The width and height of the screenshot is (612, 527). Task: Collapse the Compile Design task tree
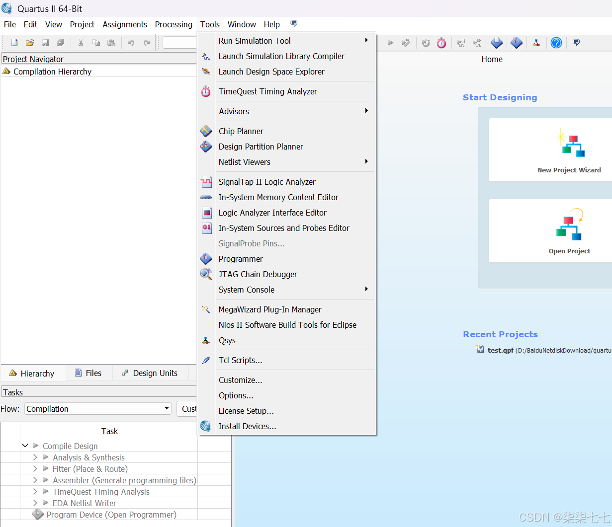pyautogui.click(x=25, y=446)
